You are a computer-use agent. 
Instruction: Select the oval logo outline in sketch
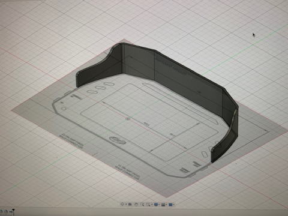(x=118, y=140)
